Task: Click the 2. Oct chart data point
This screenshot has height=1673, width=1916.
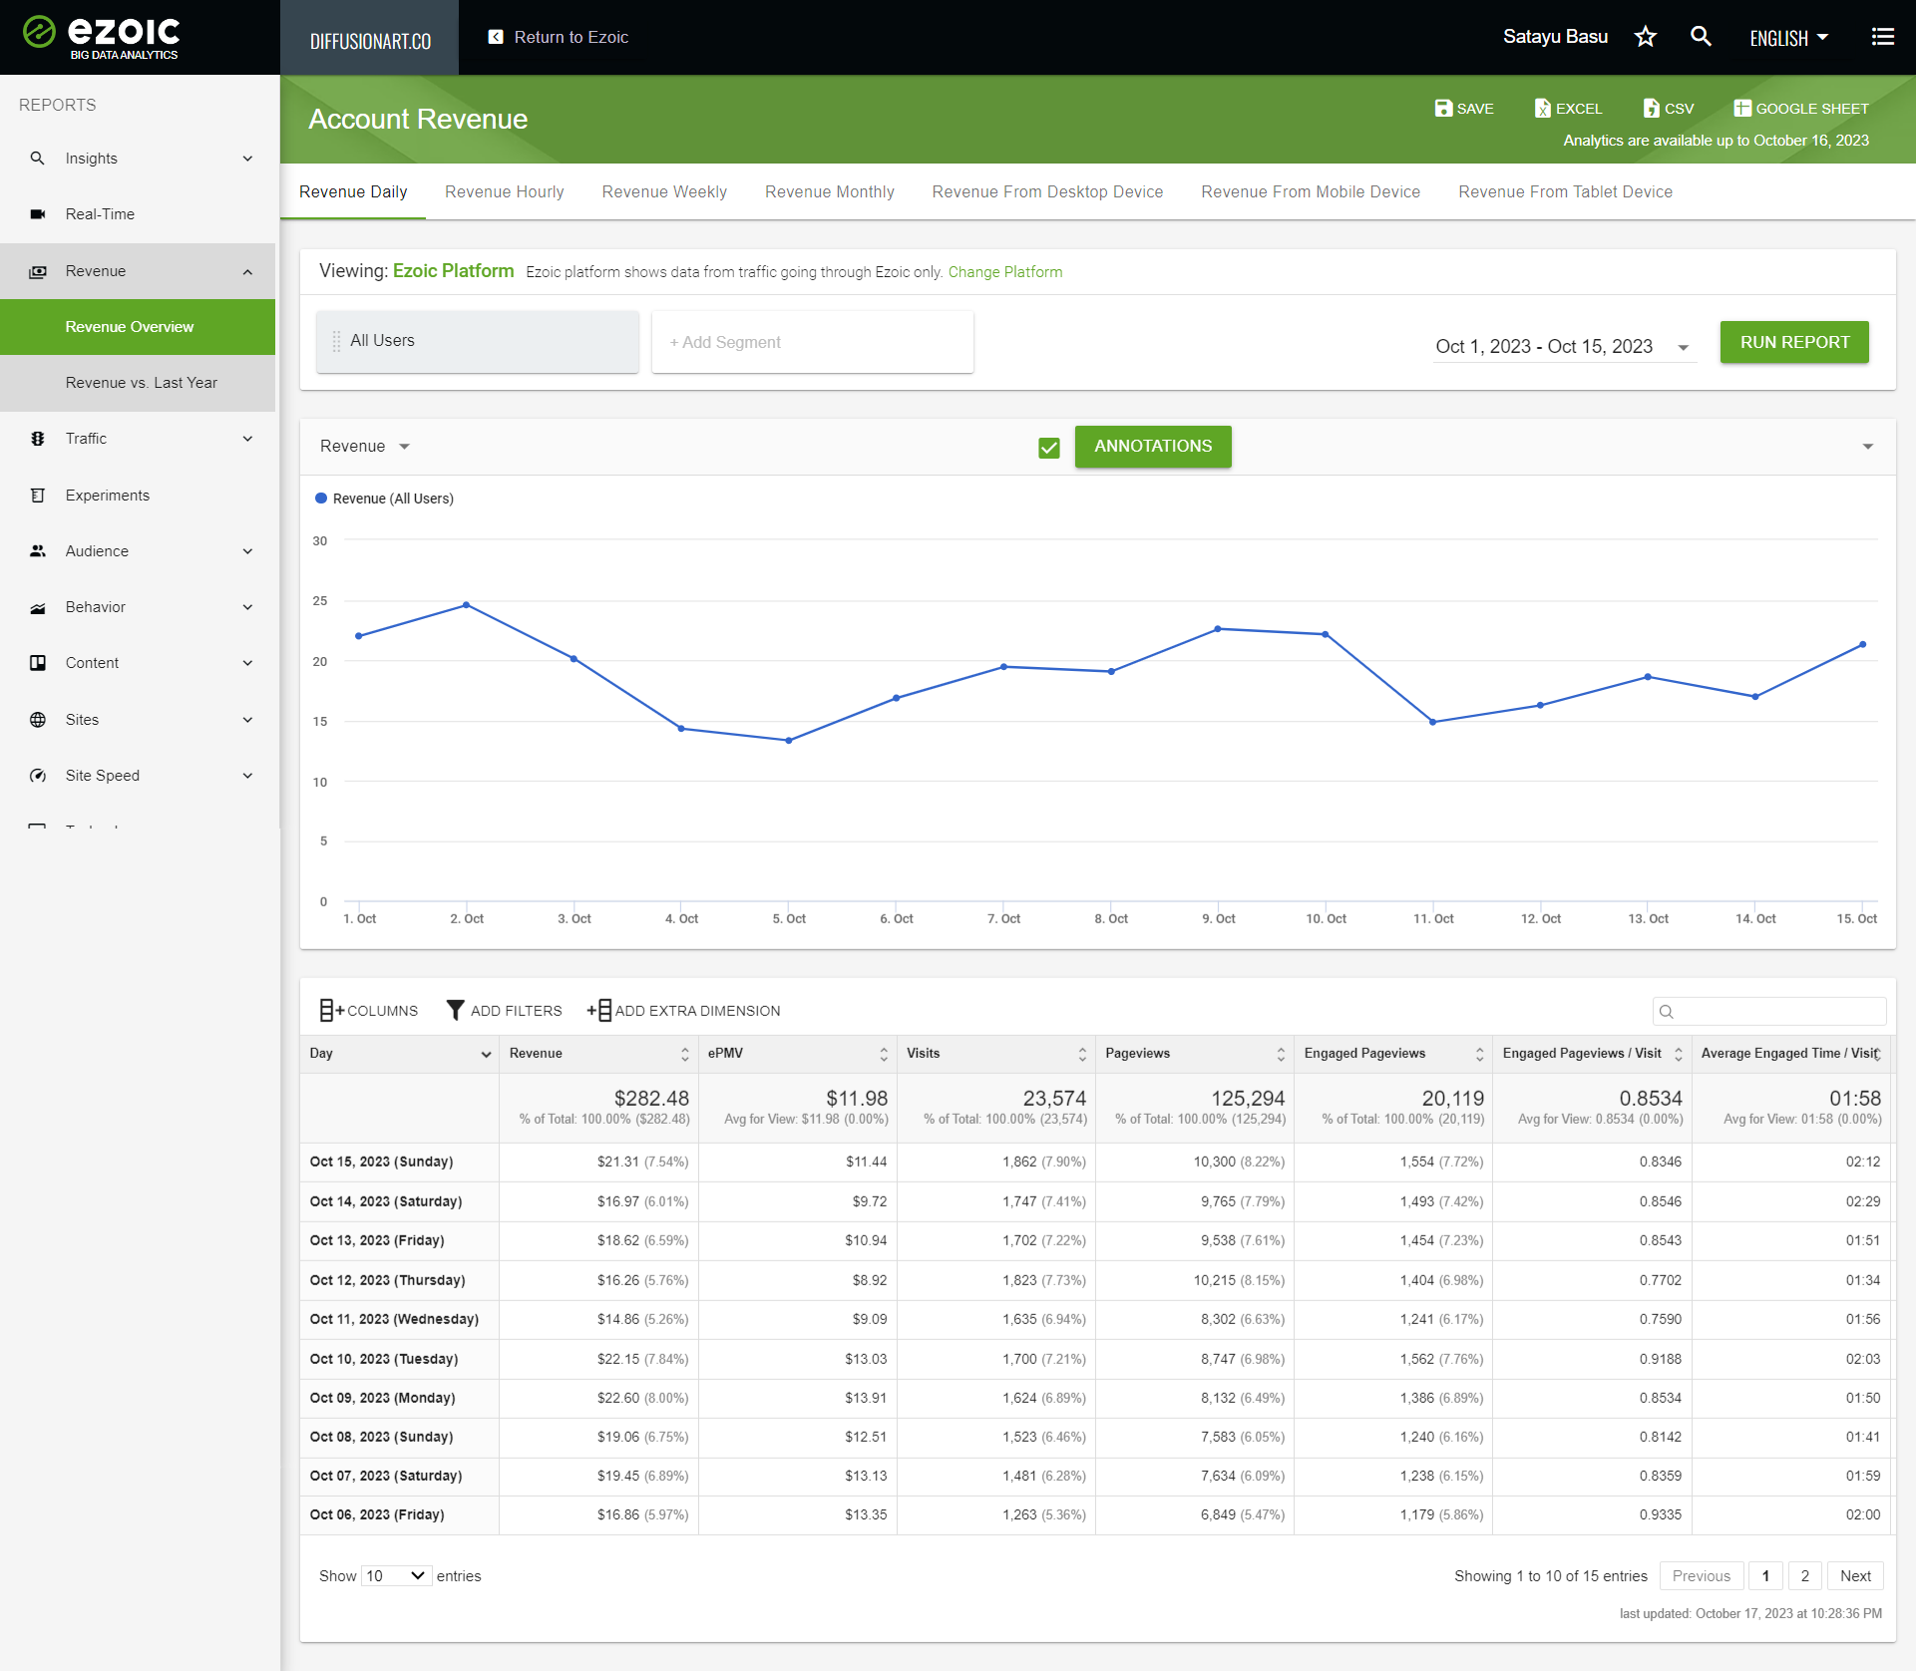Action: coord(466,605)
